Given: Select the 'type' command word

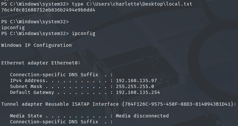Looking at the screenshot, I should click(x=77, y=4).
